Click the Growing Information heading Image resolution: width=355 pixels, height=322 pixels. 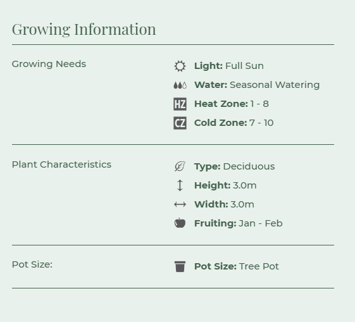click(x=84, y=30)
